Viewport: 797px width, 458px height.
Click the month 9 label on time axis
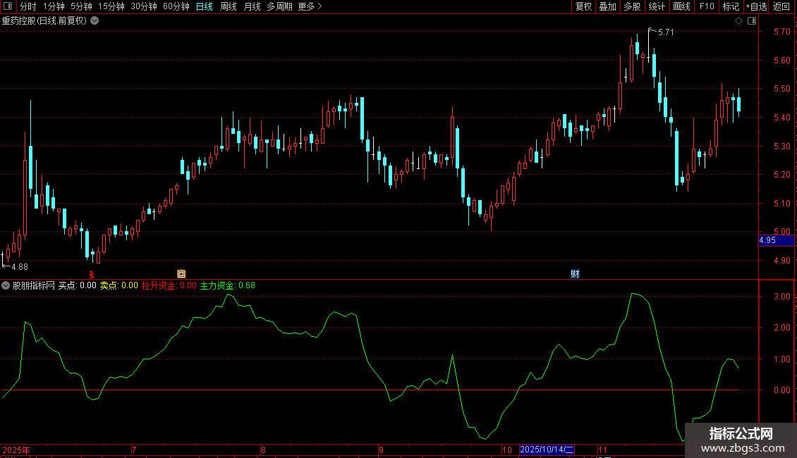381,450
